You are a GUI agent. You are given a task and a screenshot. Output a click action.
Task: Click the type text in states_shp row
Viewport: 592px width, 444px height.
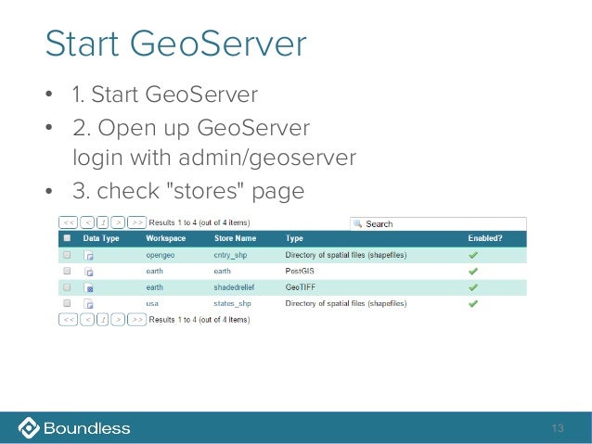click(346, 304)
